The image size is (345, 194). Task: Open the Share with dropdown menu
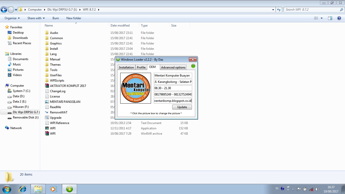(x=36, y=18)
